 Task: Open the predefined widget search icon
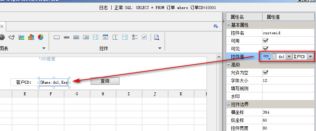pos(157,38)
